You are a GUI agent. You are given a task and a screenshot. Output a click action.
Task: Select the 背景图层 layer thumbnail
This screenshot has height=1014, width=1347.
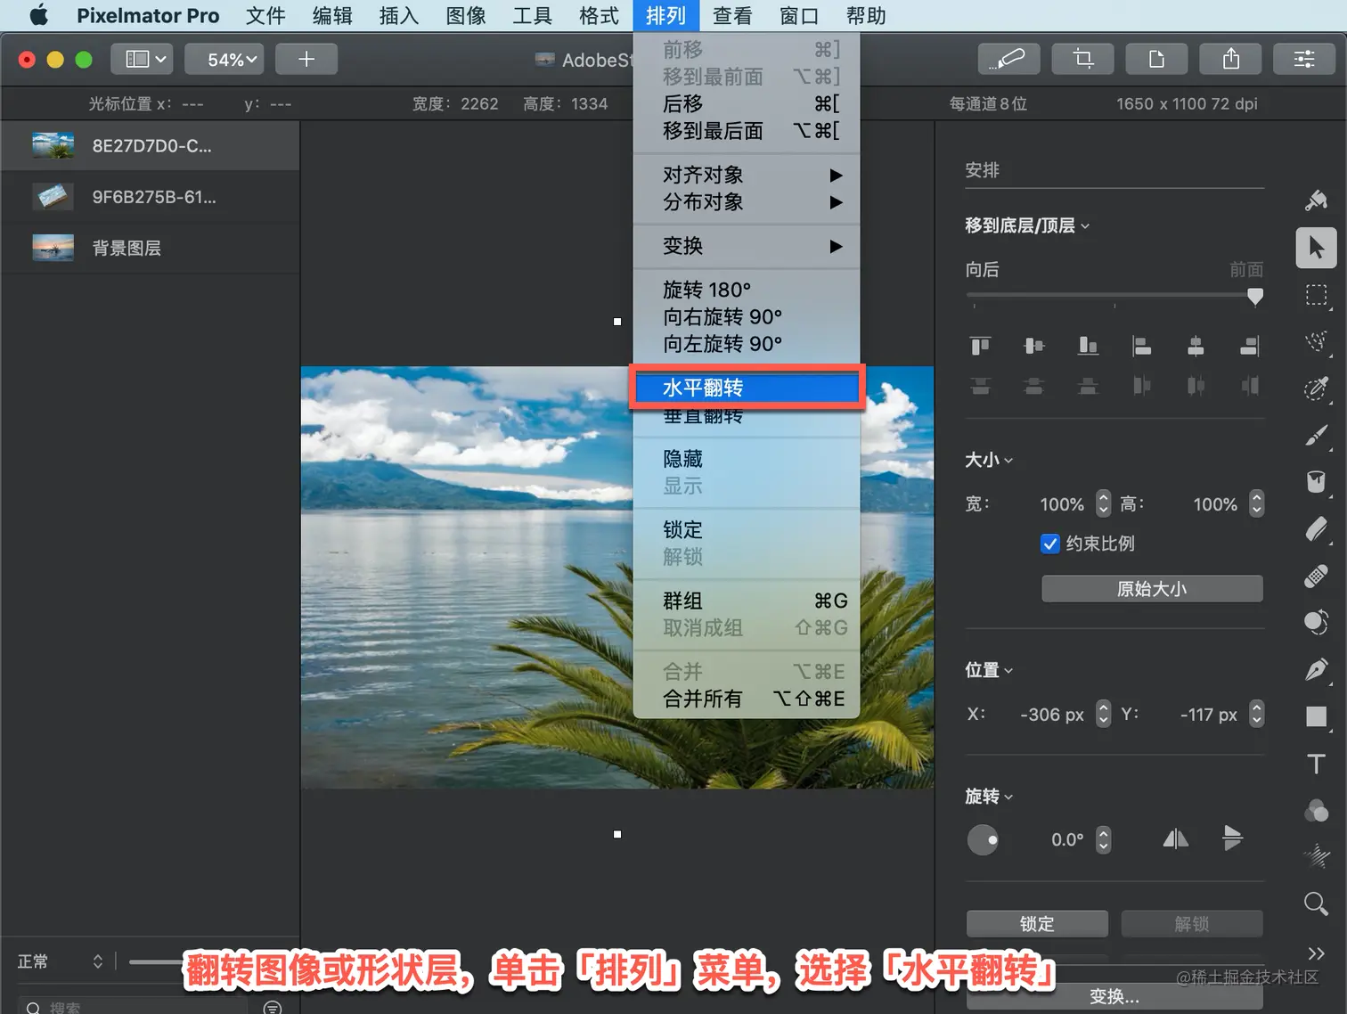[x=53, y=248]
